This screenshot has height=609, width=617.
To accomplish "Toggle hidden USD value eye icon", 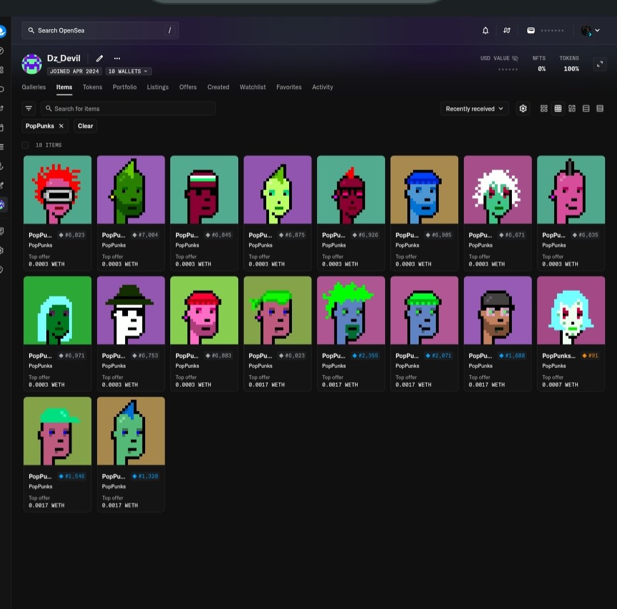I will 515,58.
